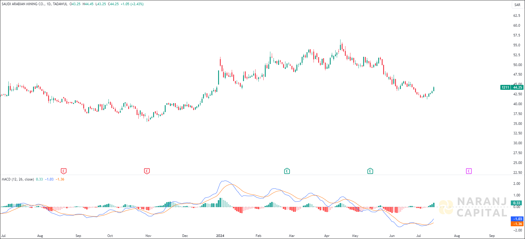Click the high value H44.45
Image resolution: width=525 pixels, height=239 pixels.
pyautogui.click(x=88, y=4)
